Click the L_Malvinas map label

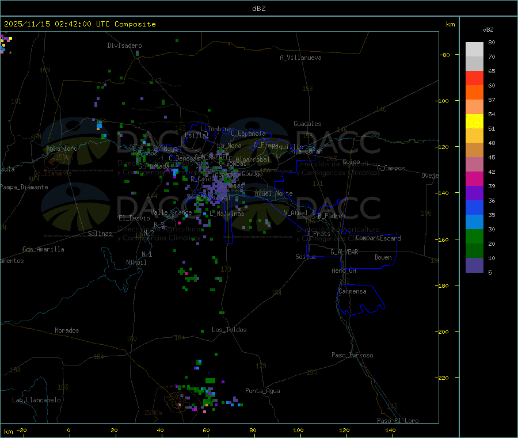pyautogui.click(x=227, y=214)
